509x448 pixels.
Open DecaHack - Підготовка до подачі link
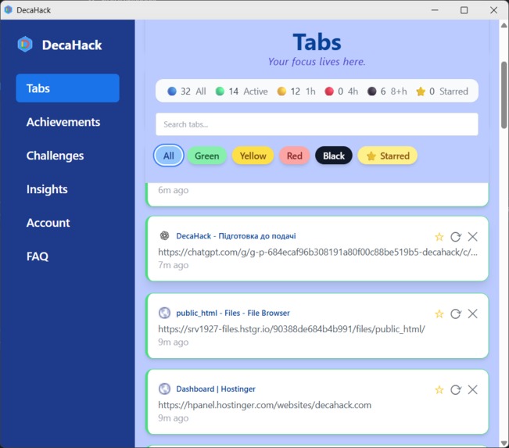coord(236,236)
